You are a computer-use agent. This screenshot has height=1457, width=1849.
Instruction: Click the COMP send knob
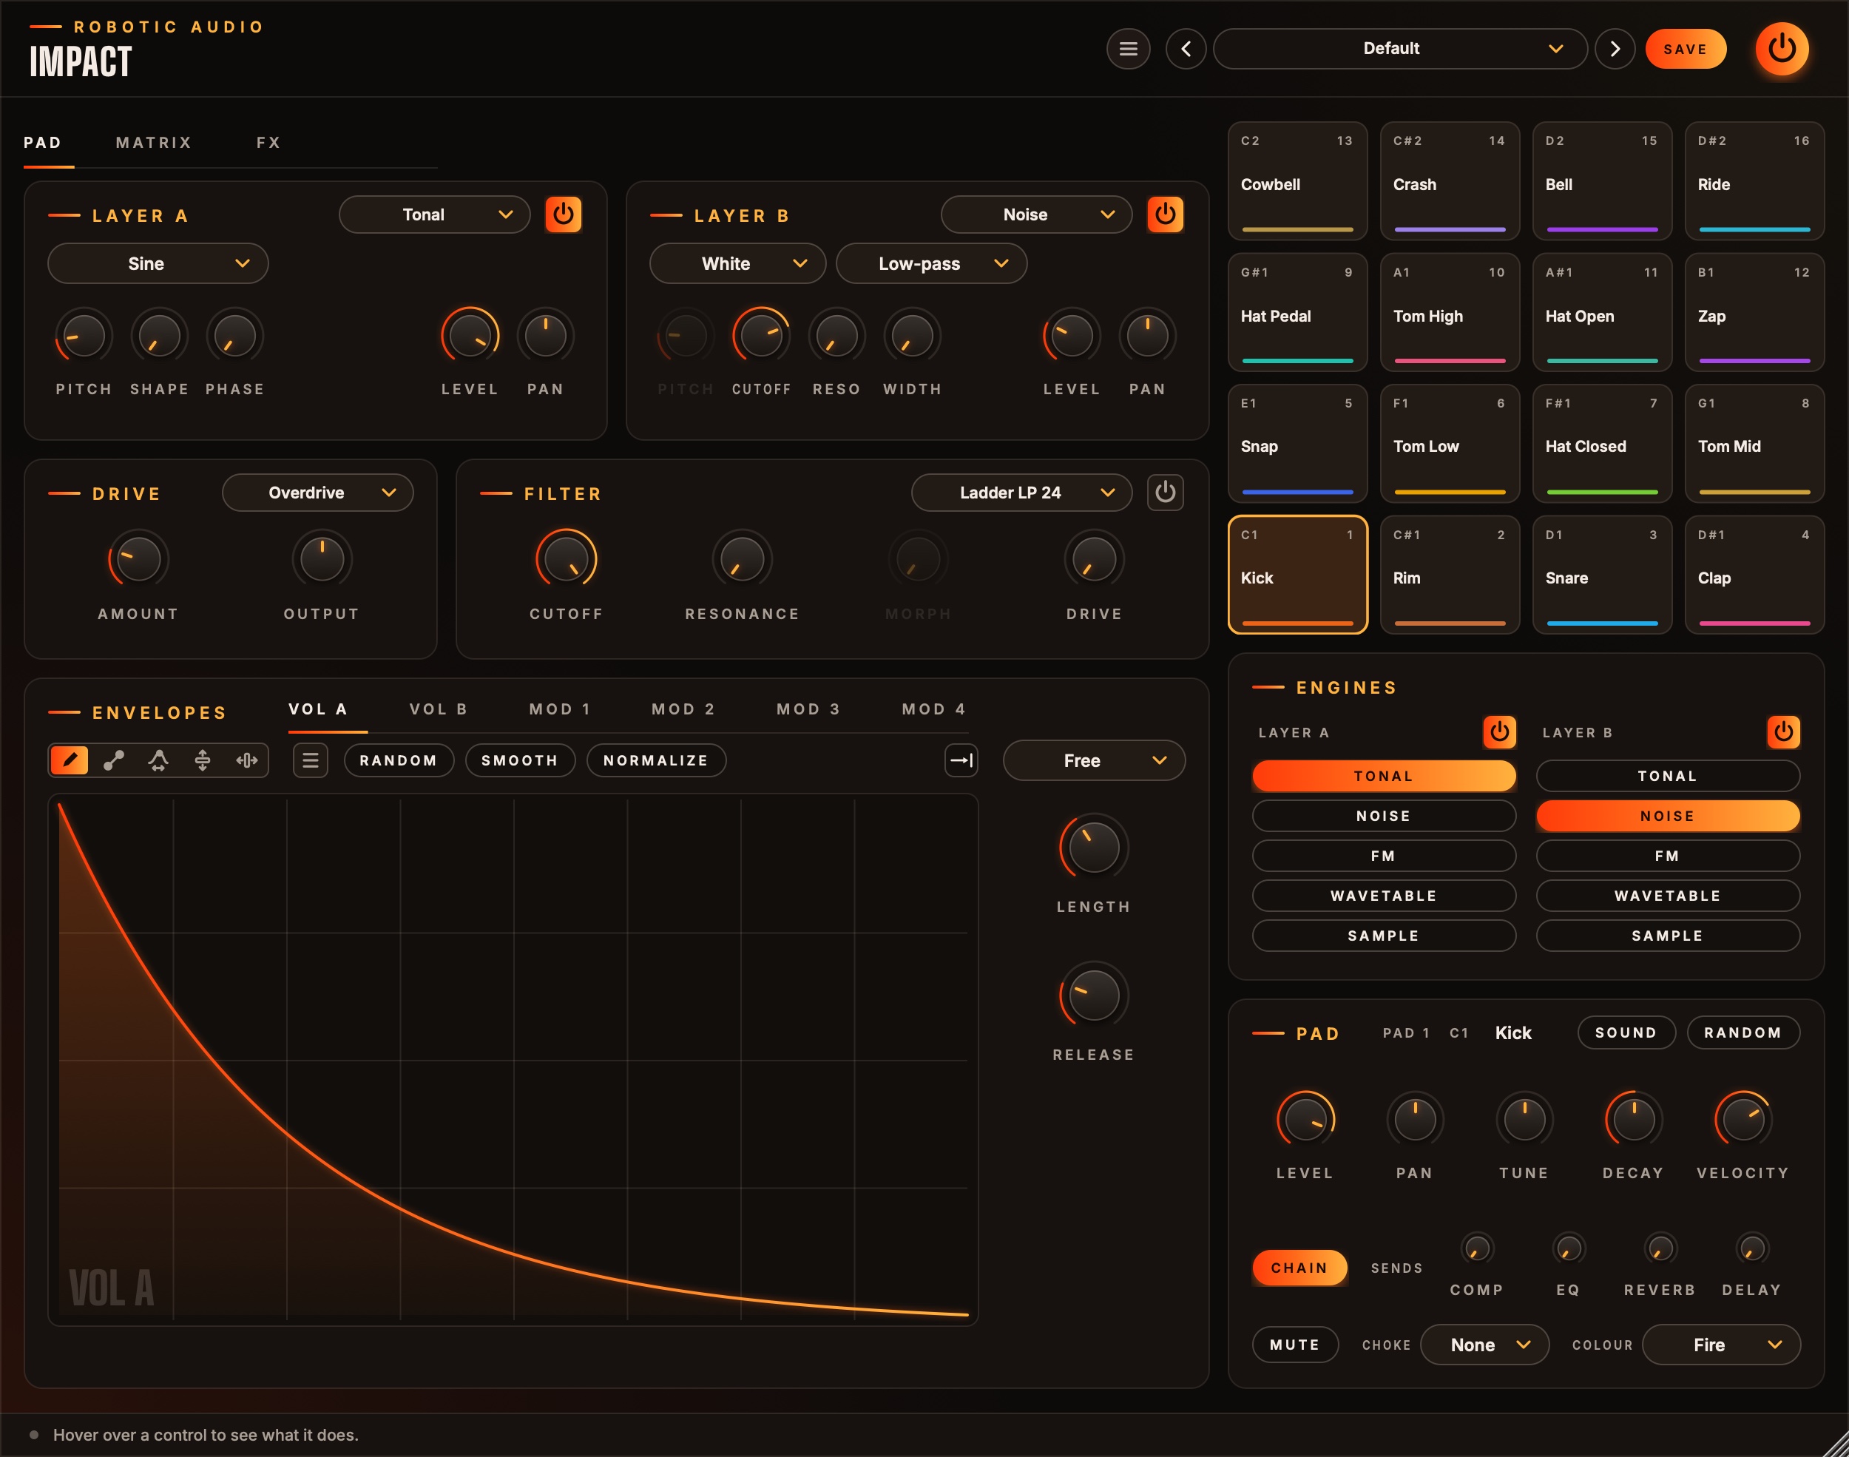1476,1249
